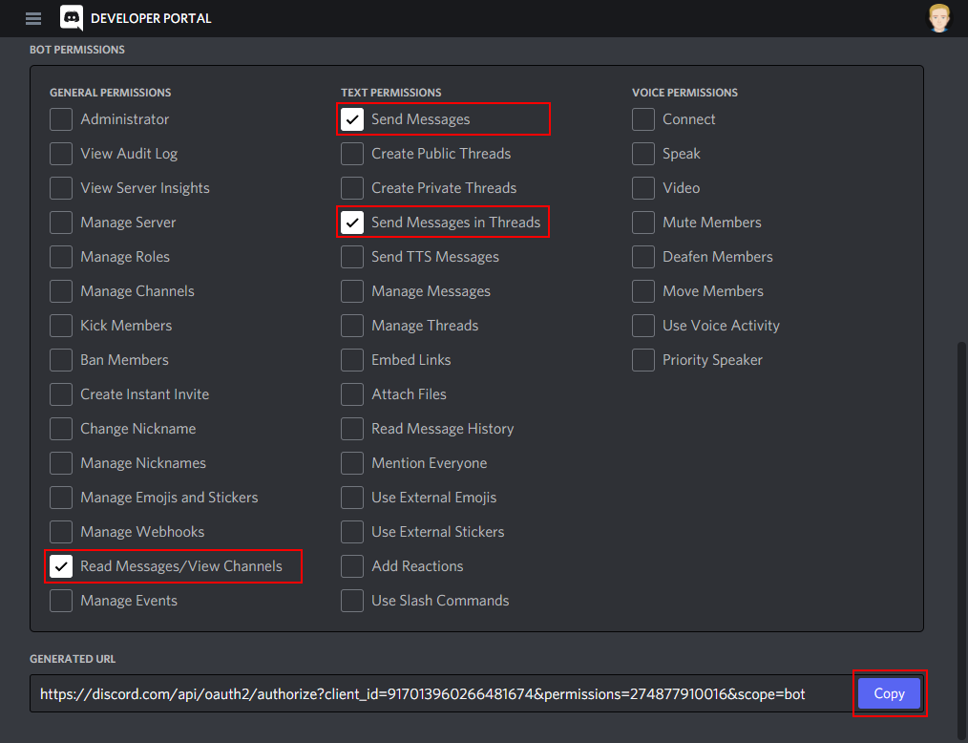This screenshot has height=743, width=968.
Task: Toggle the Manage Nicknames checkbox
Action: (61, 463)
